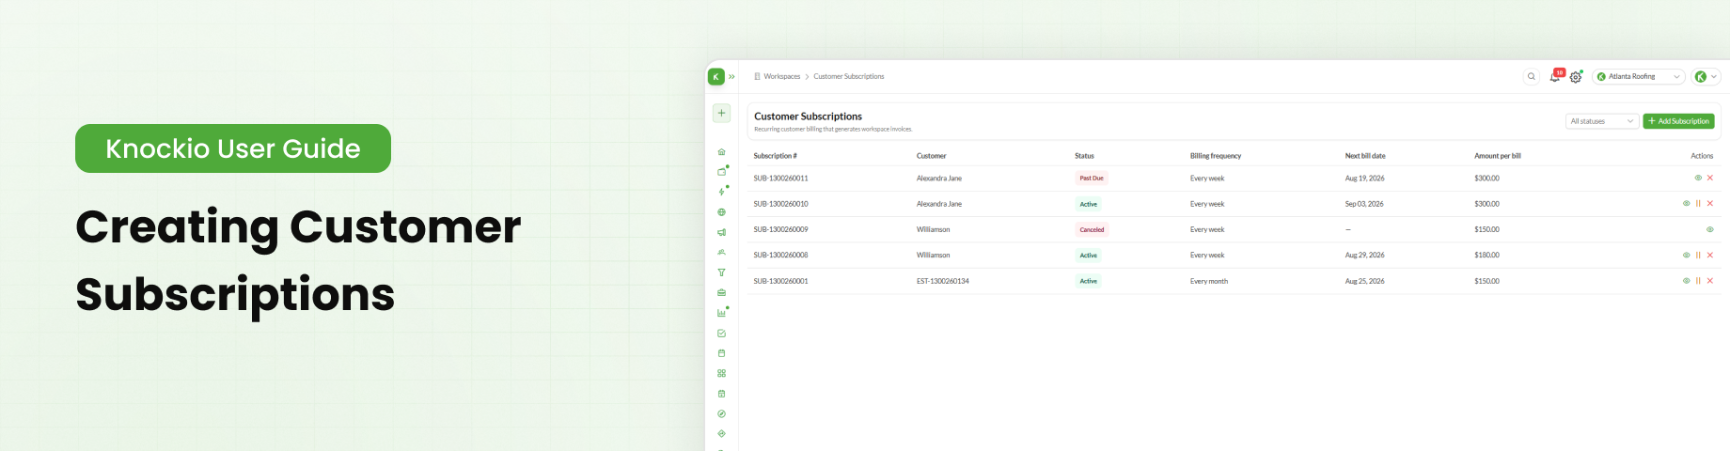Image resolution: width=1730 pixels, height=451 pixels.
Task: Open the Home icon in the sidebar
Action: pos(721,152)
